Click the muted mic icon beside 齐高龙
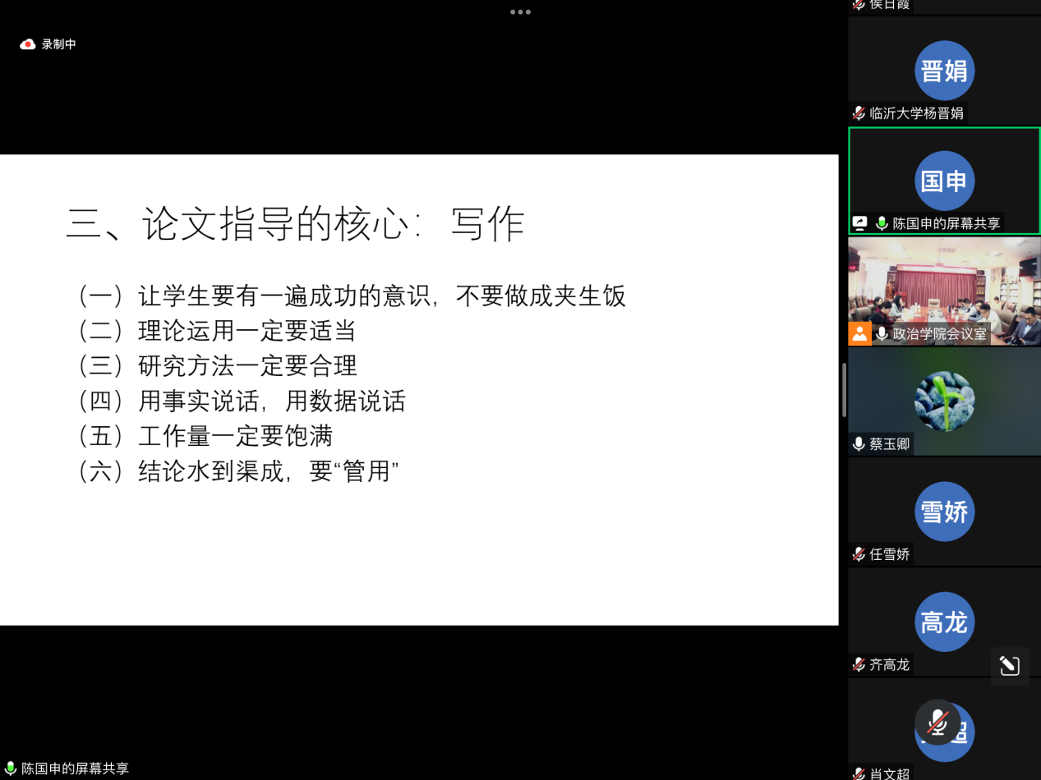 tap(859, 664)
